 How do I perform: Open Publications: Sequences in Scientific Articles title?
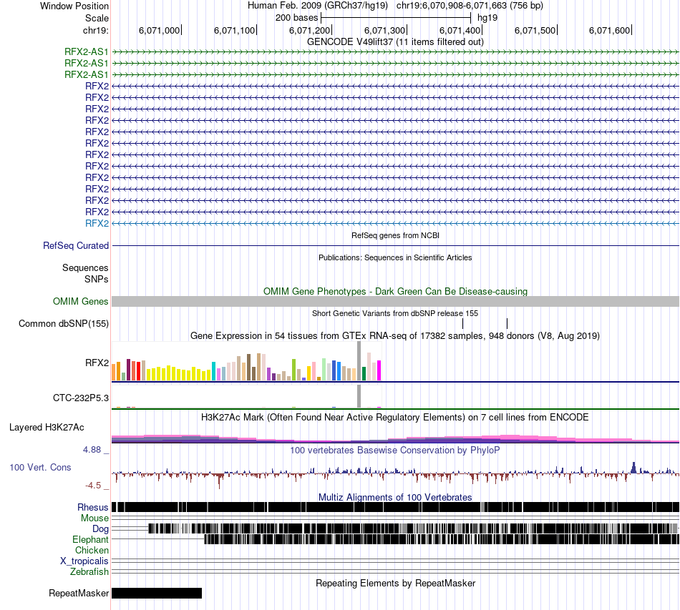coord(395,257)
